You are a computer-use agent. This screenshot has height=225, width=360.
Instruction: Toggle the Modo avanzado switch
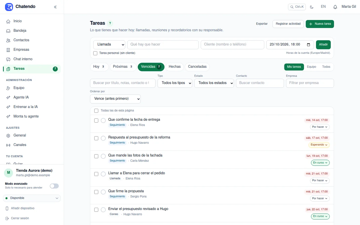[x=54, y=186]
